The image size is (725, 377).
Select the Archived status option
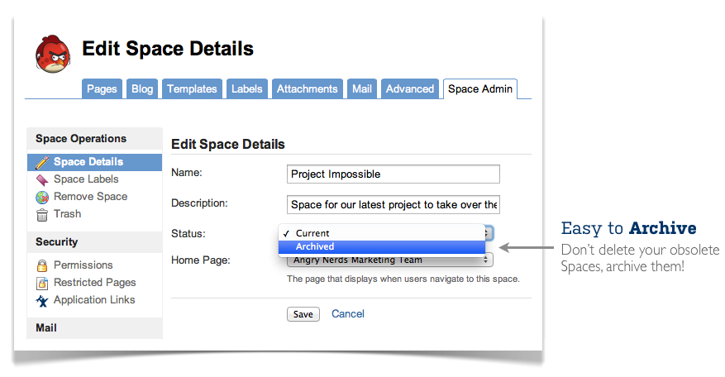[x=382, y=247]
